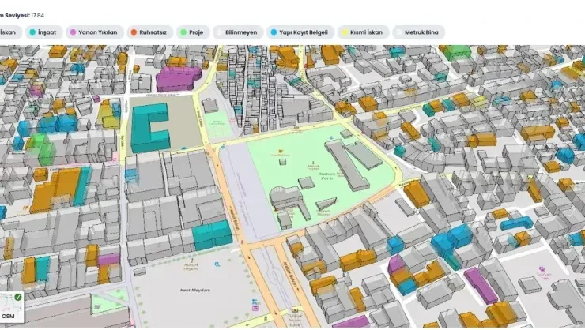Select the green Proje building at top right
This screenshot has height=330, width=585.
point(457,53)
